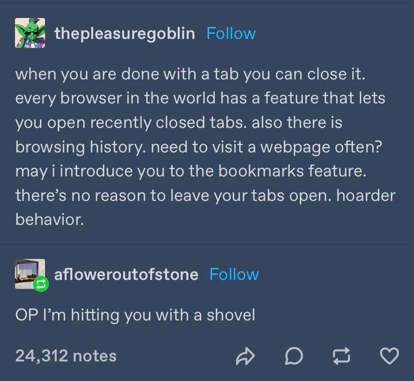Viewport: 414px width, 381px height.
Task: Click the divider between the two posts
Action: coord(207,244)
